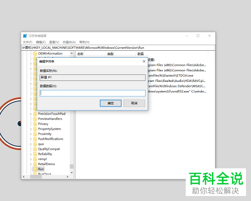
Task: Select the Run tree item
Action: 41,169
